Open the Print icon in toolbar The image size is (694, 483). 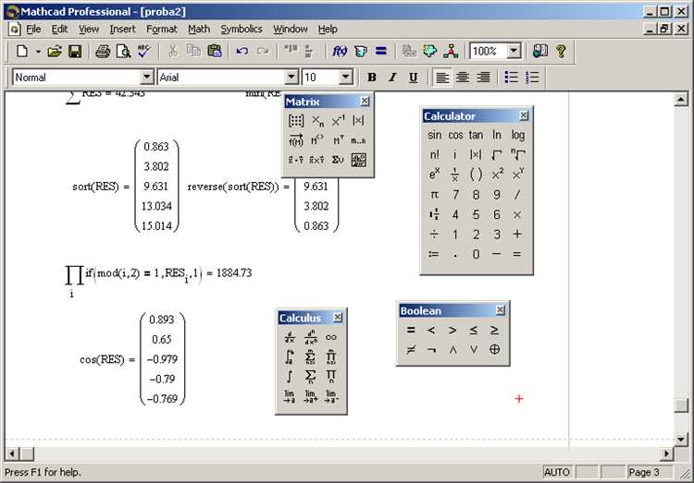pyautogui.click(x=103, y=52)
